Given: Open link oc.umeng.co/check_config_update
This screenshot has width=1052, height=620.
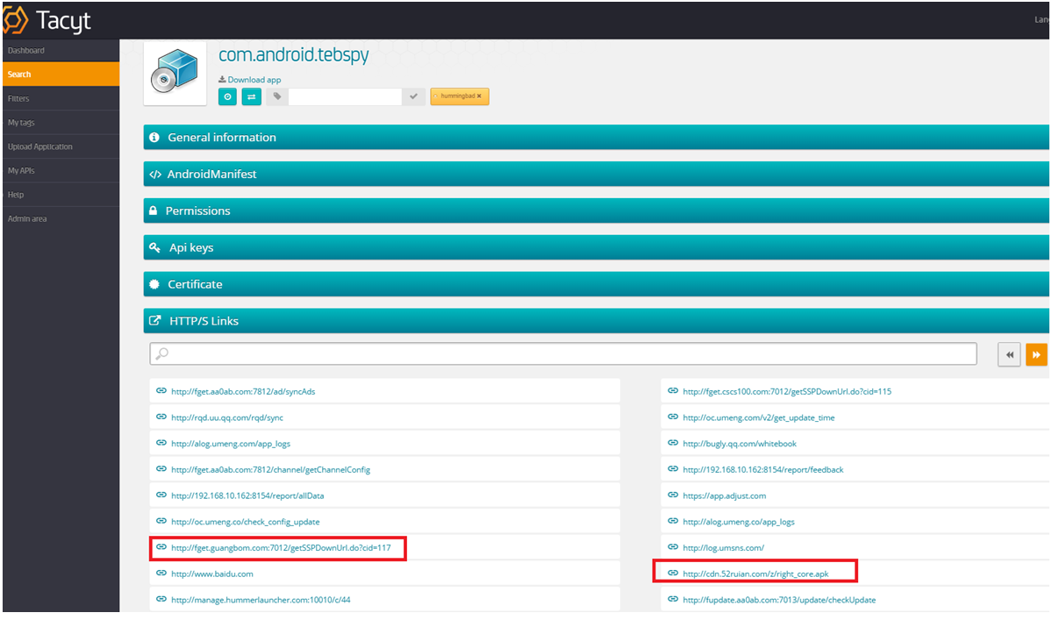Looking at the screenshot, I should click(x=246, y=523).
